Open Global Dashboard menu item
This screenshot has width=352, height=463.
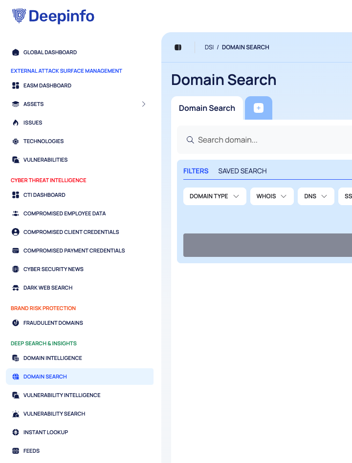point(50,52)
